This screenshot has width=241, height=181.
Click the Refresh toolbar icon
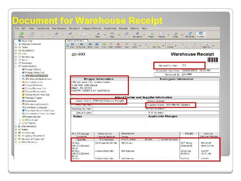[x=190, y=35]
